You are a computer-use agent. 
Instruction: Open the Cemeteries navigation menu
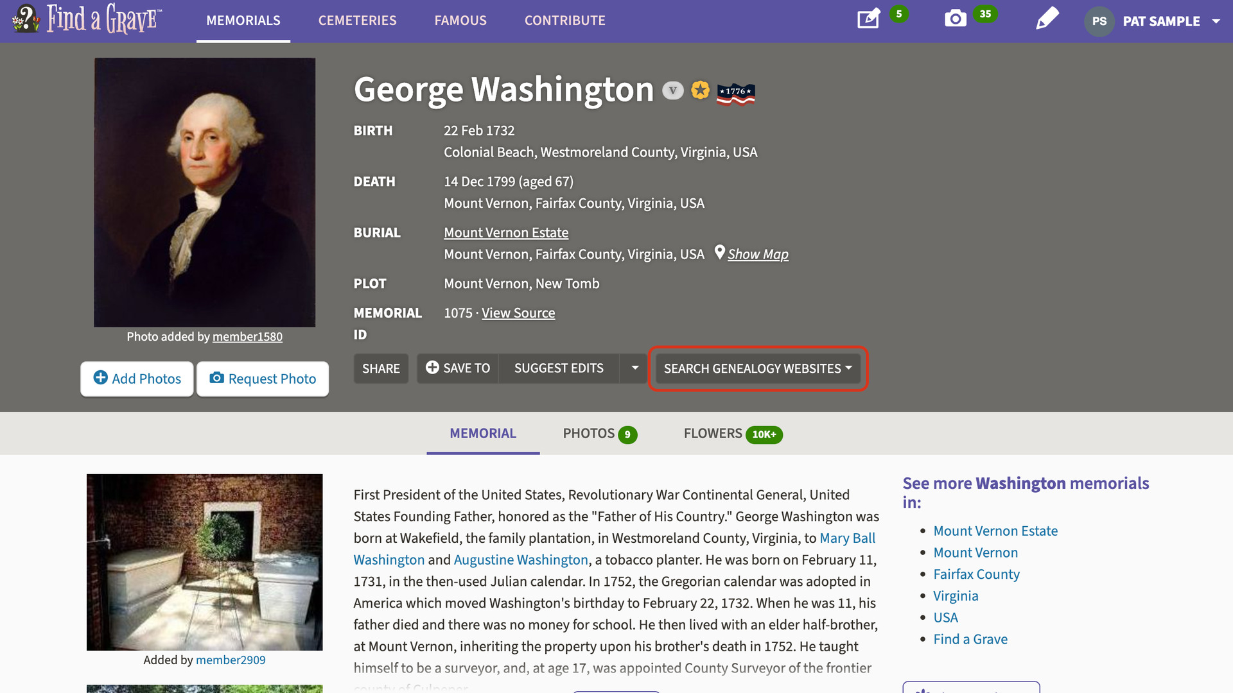358,21
